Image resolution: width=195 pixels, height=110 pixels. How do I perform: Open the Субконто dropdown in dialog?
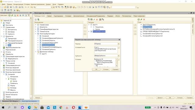point(119,56)
